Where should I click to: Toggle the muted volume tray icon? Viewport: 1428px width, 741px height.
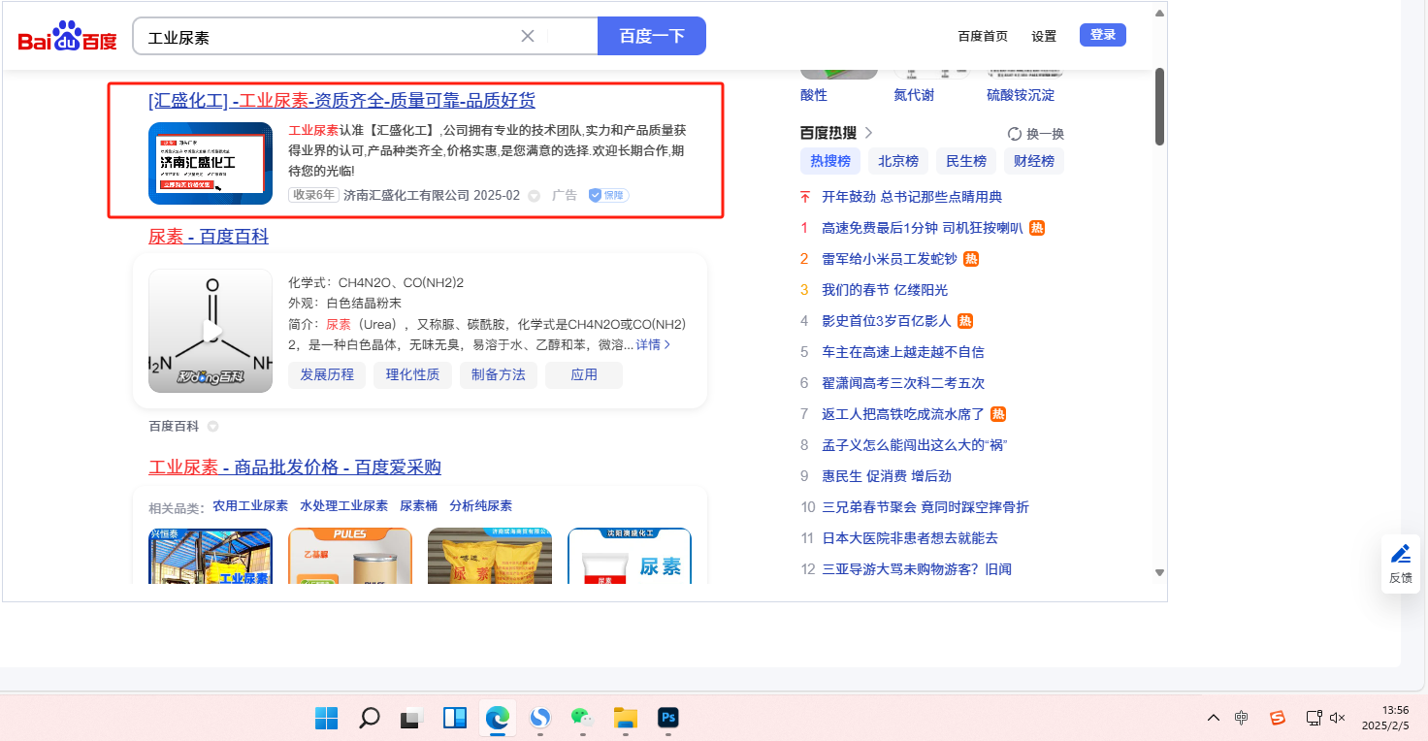(1338, 718)
